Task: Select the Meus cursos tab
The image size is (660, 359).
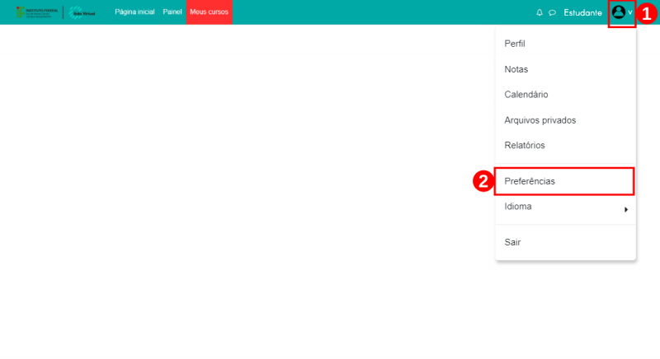Action: [x=210, y=12]
